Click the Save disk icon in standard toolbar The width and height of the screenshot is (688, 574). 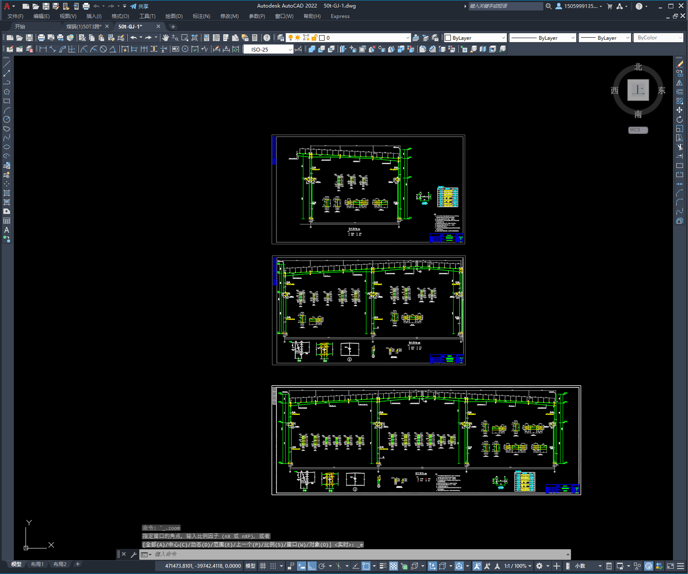[x=29, y=38]
